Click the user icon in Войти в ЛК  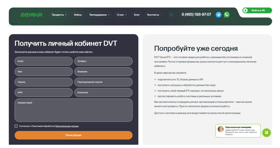point(246,10)
